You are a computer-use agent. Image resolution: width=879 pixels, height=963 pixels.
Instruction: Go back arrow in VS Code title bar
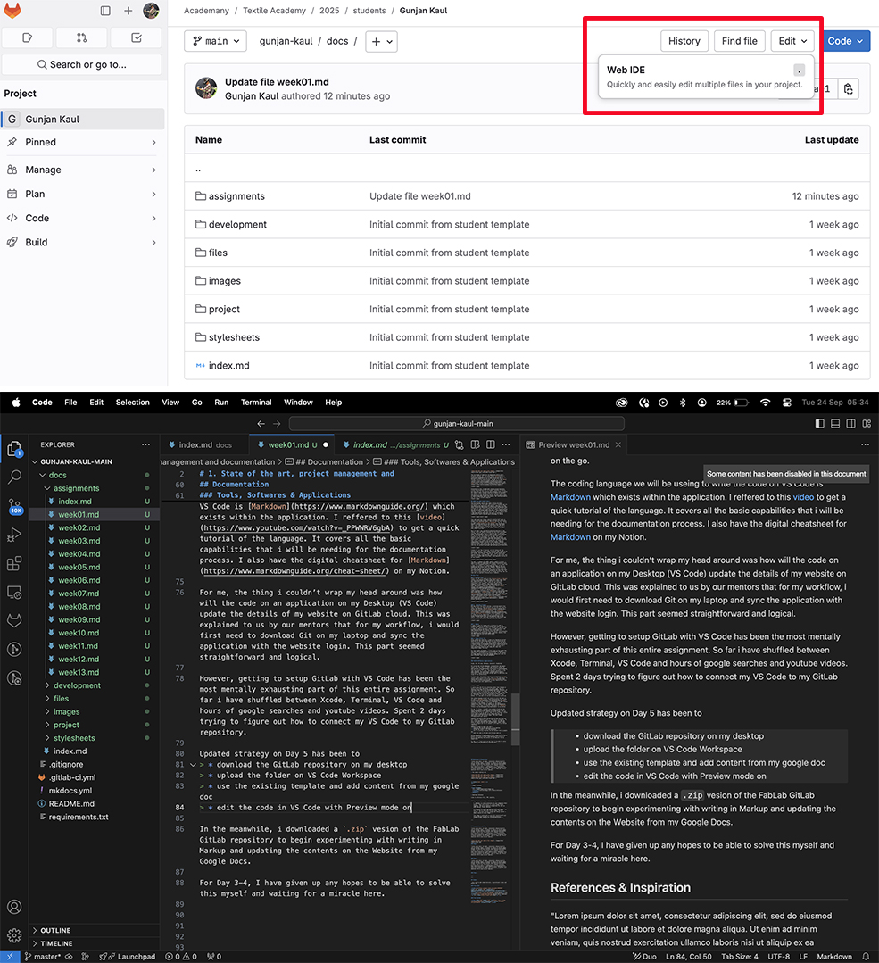click(261, 424)
